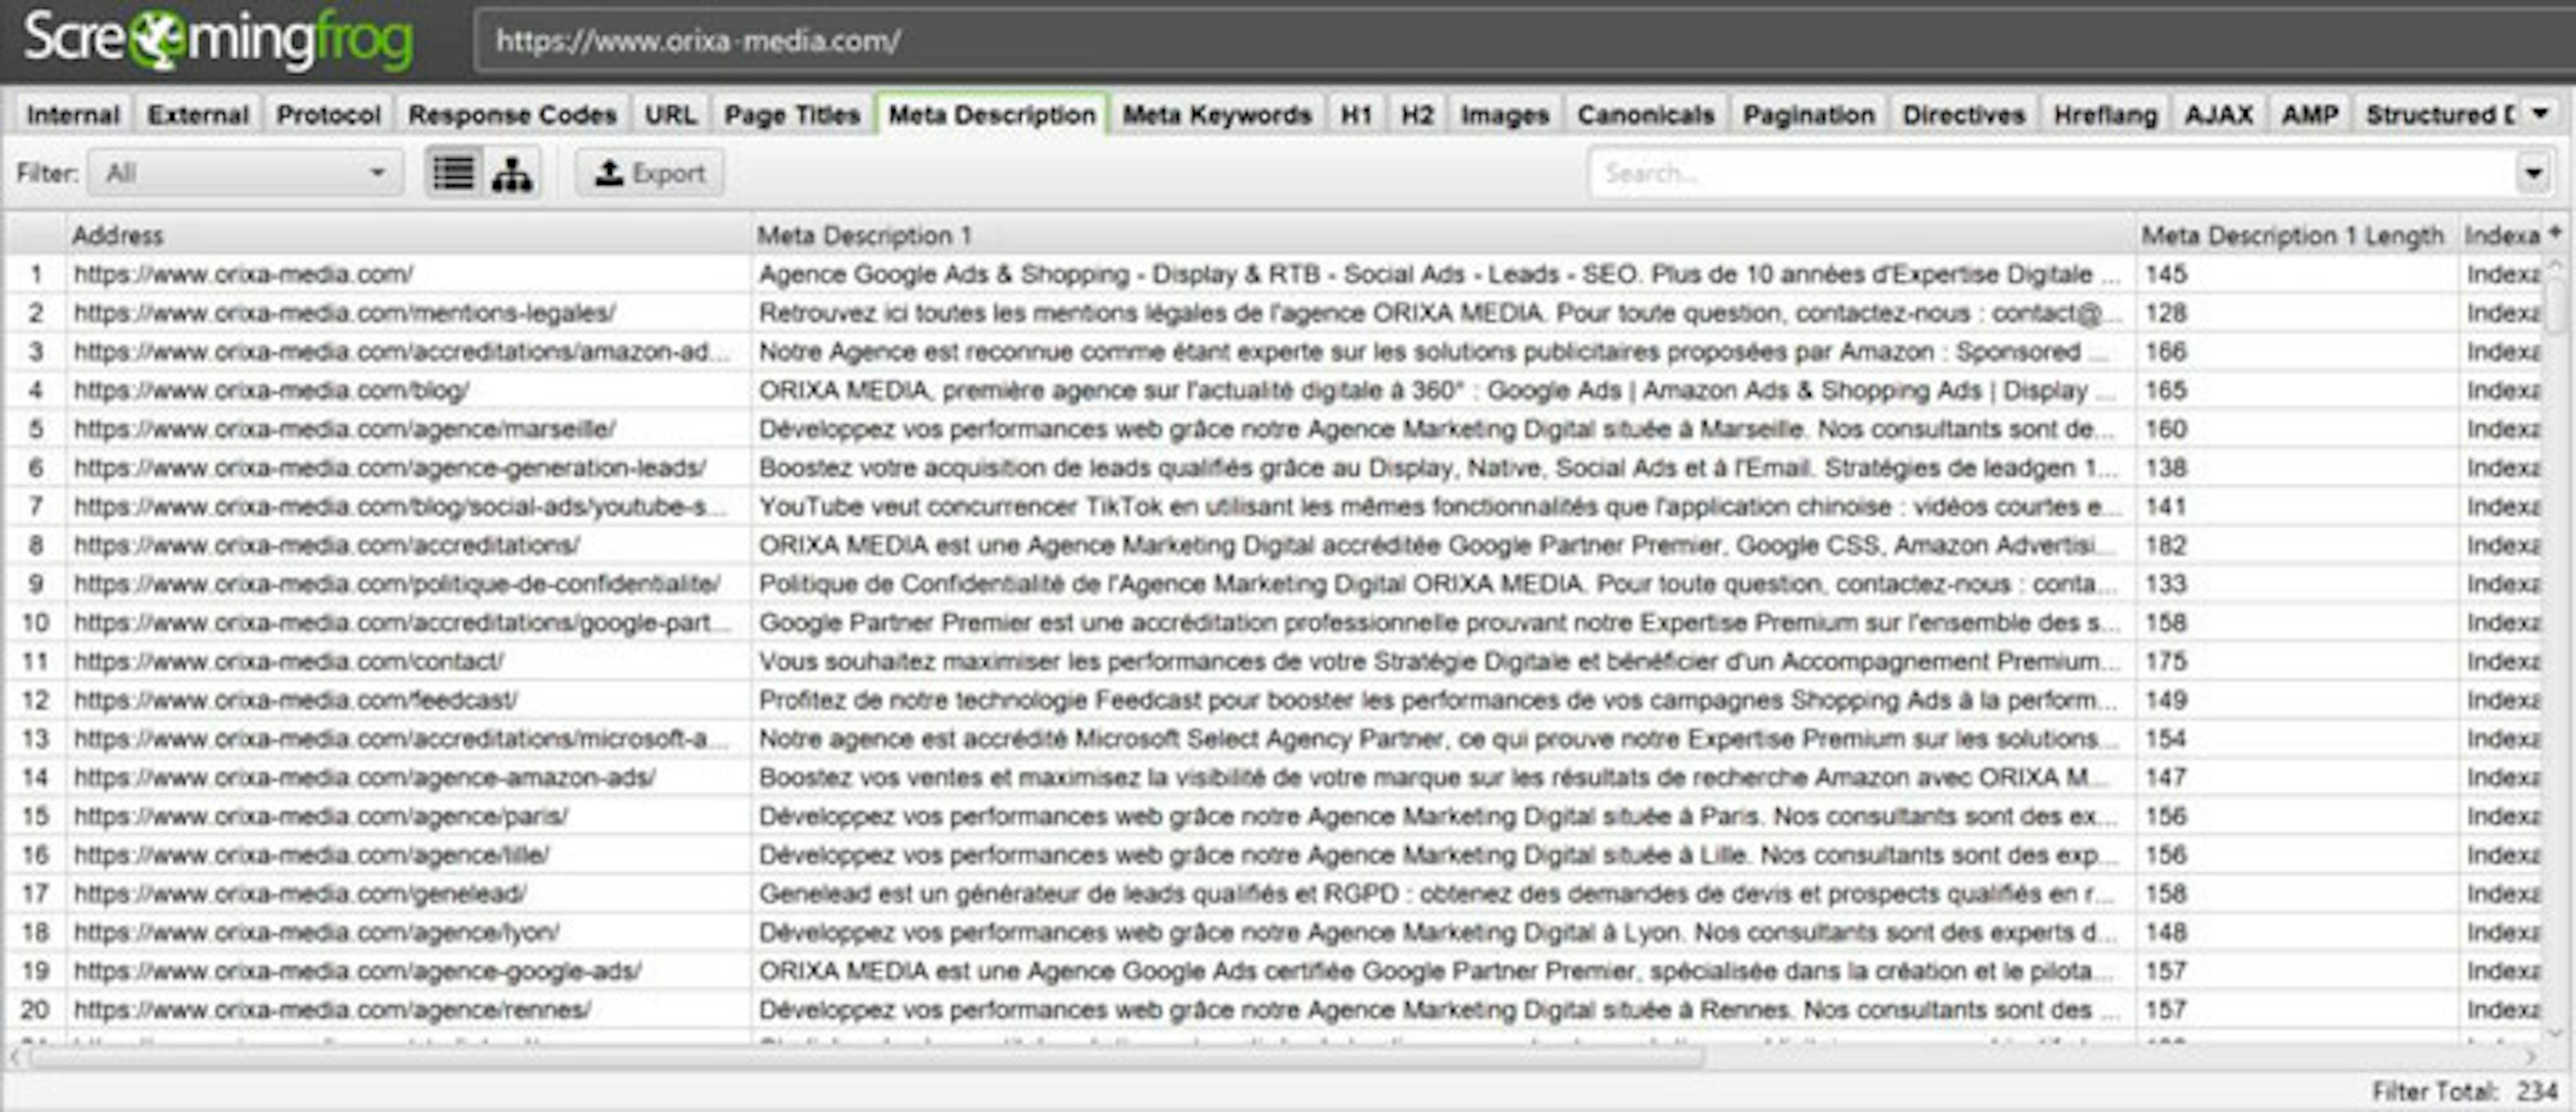Select the mentions-legales URL row
The width and height of the screenshot is (2576, 1112).
pyautogui.click(x=344, y=313)
